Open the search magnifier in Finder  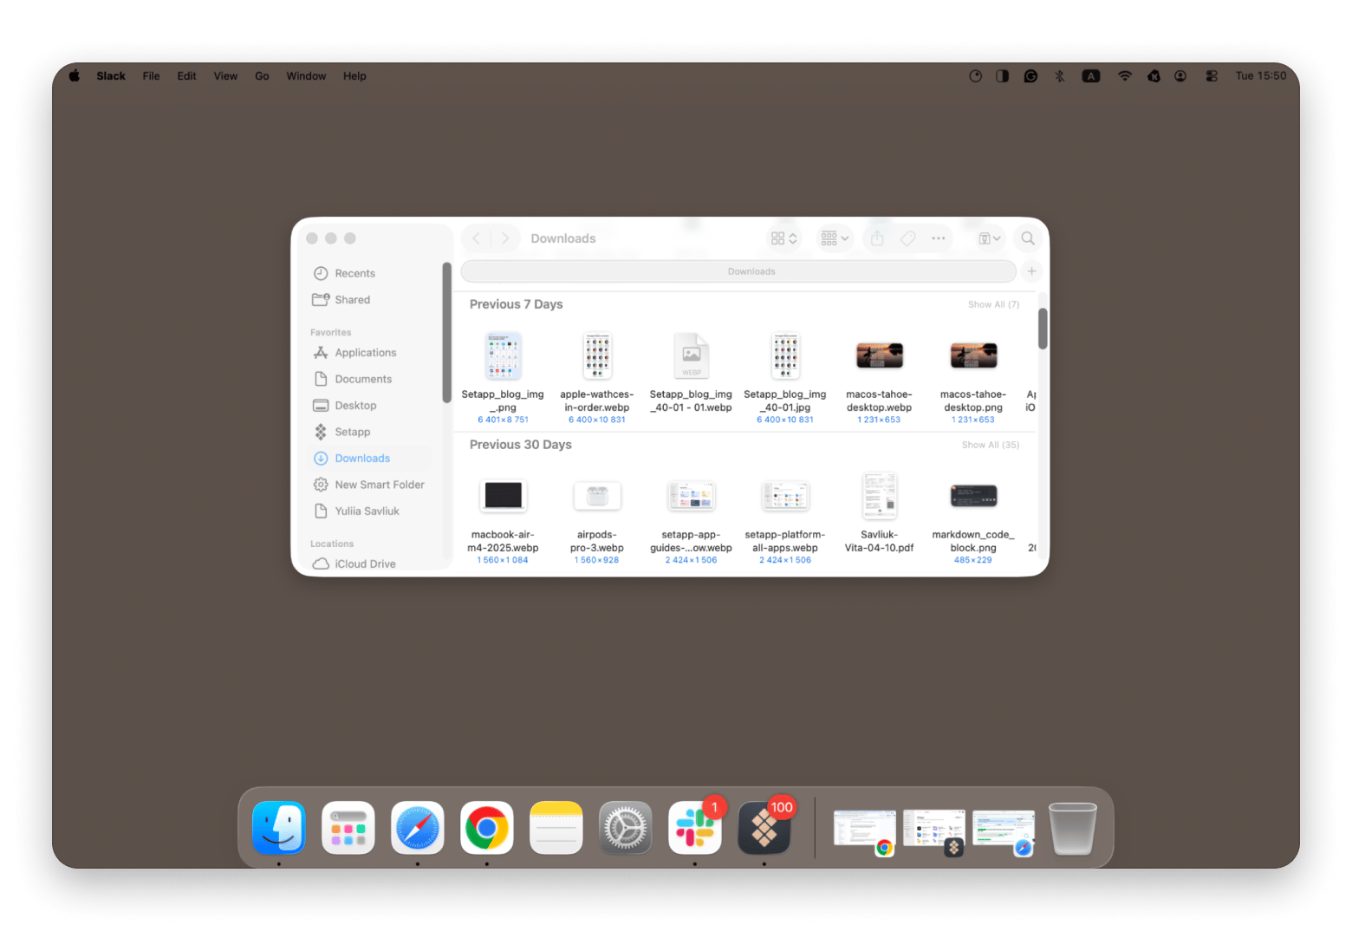[1028, 238]
